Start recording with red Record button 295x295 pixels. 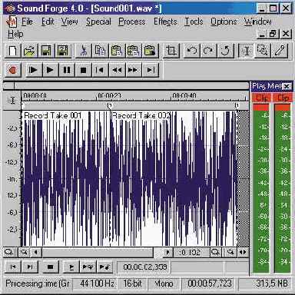pos(13,70)
